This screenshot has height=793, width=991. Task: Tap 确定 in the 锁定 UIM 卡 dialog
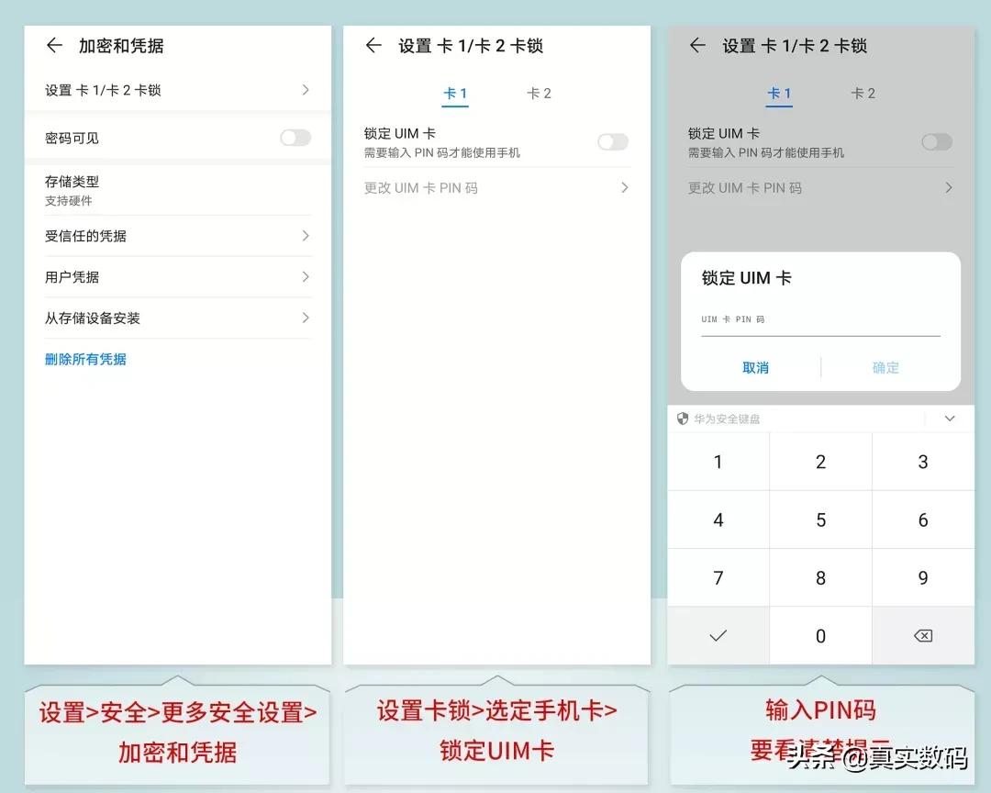[885, 367]
